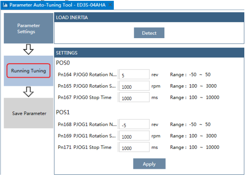Click the LOAD INERTIA header
The height and width of the screenshot is (176, 246).
[x=149, y=17]
